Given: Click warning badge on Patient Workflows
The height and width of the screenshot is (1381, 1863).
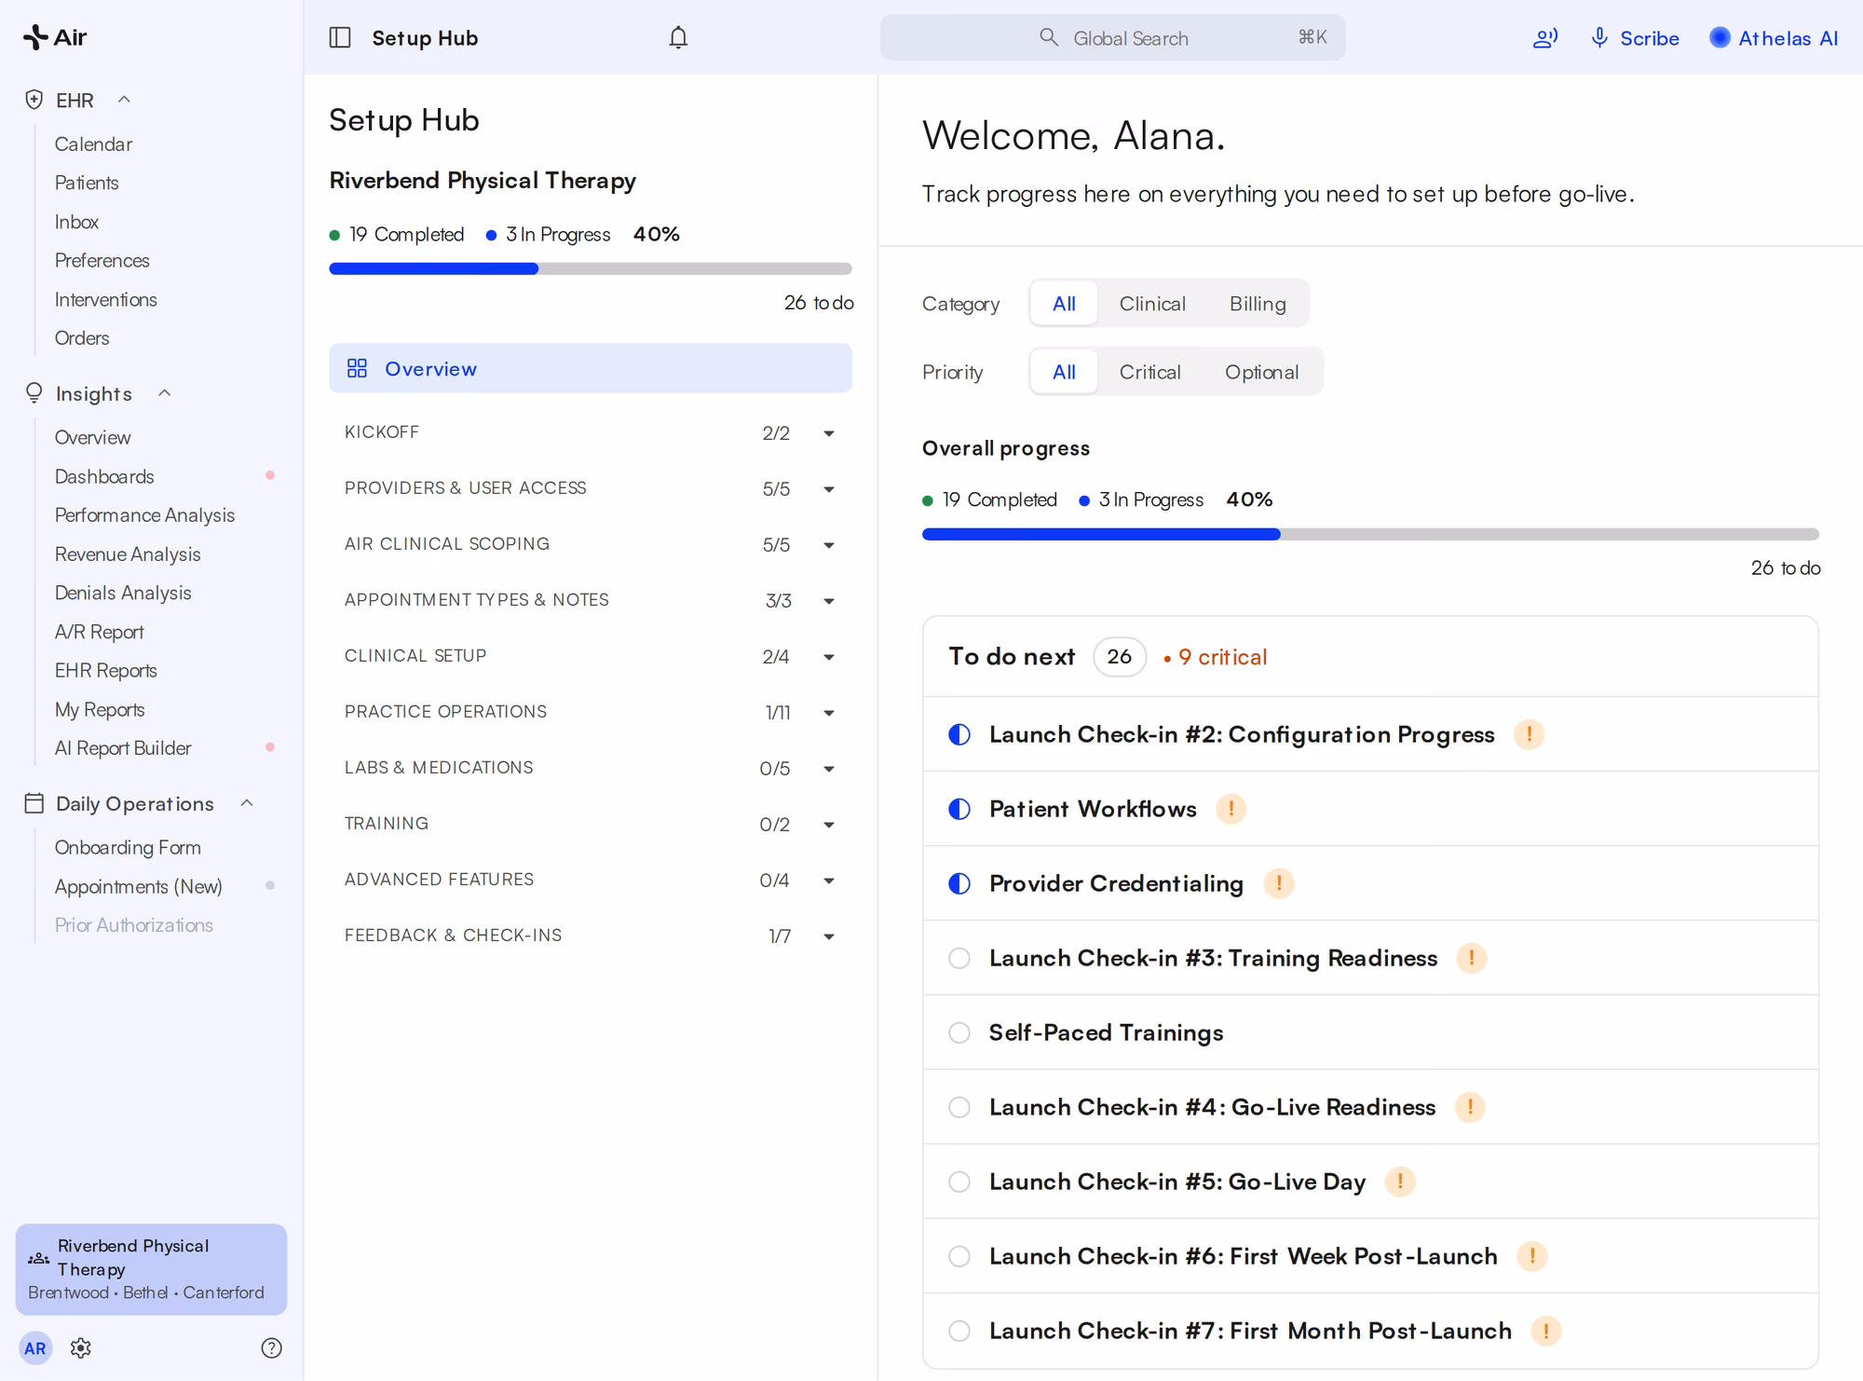Looking at the screenshot, I should 1231,809.
